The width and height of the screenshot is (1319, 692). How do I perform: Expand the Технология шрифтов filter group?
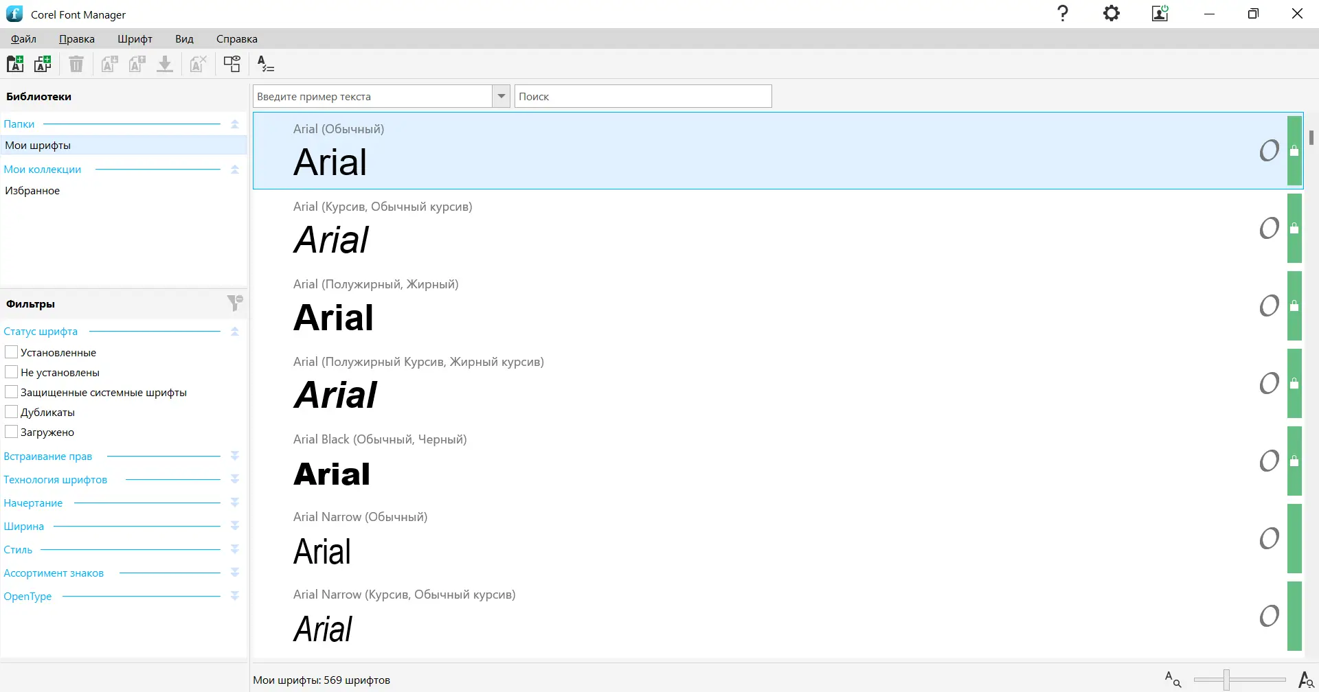click(x=235, y=480)
